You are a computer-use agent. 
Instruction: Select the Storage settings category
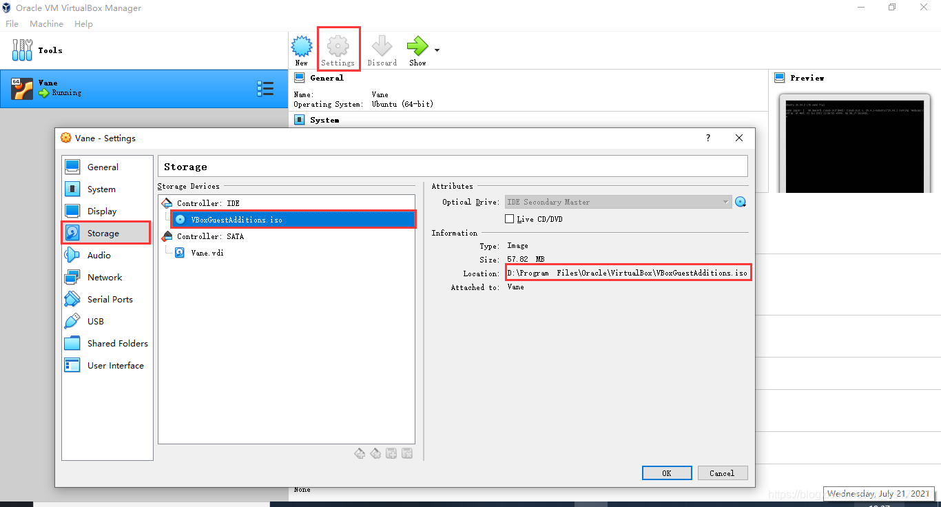point(107,233)
